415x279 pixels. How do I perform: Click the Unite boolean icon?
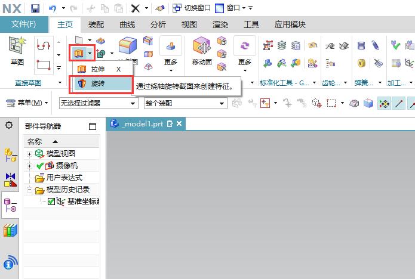tap(101, 54)
